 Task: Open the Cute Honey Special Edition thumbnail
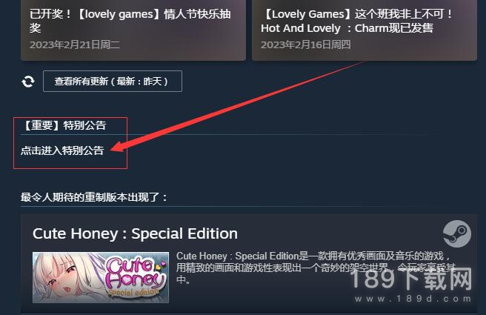click(101, 277)
